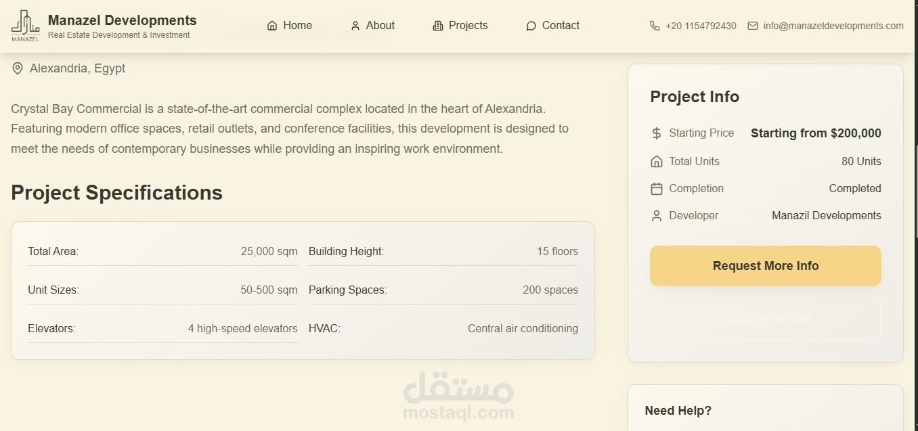Open the Projects navigation item

(x=468, y=26)
